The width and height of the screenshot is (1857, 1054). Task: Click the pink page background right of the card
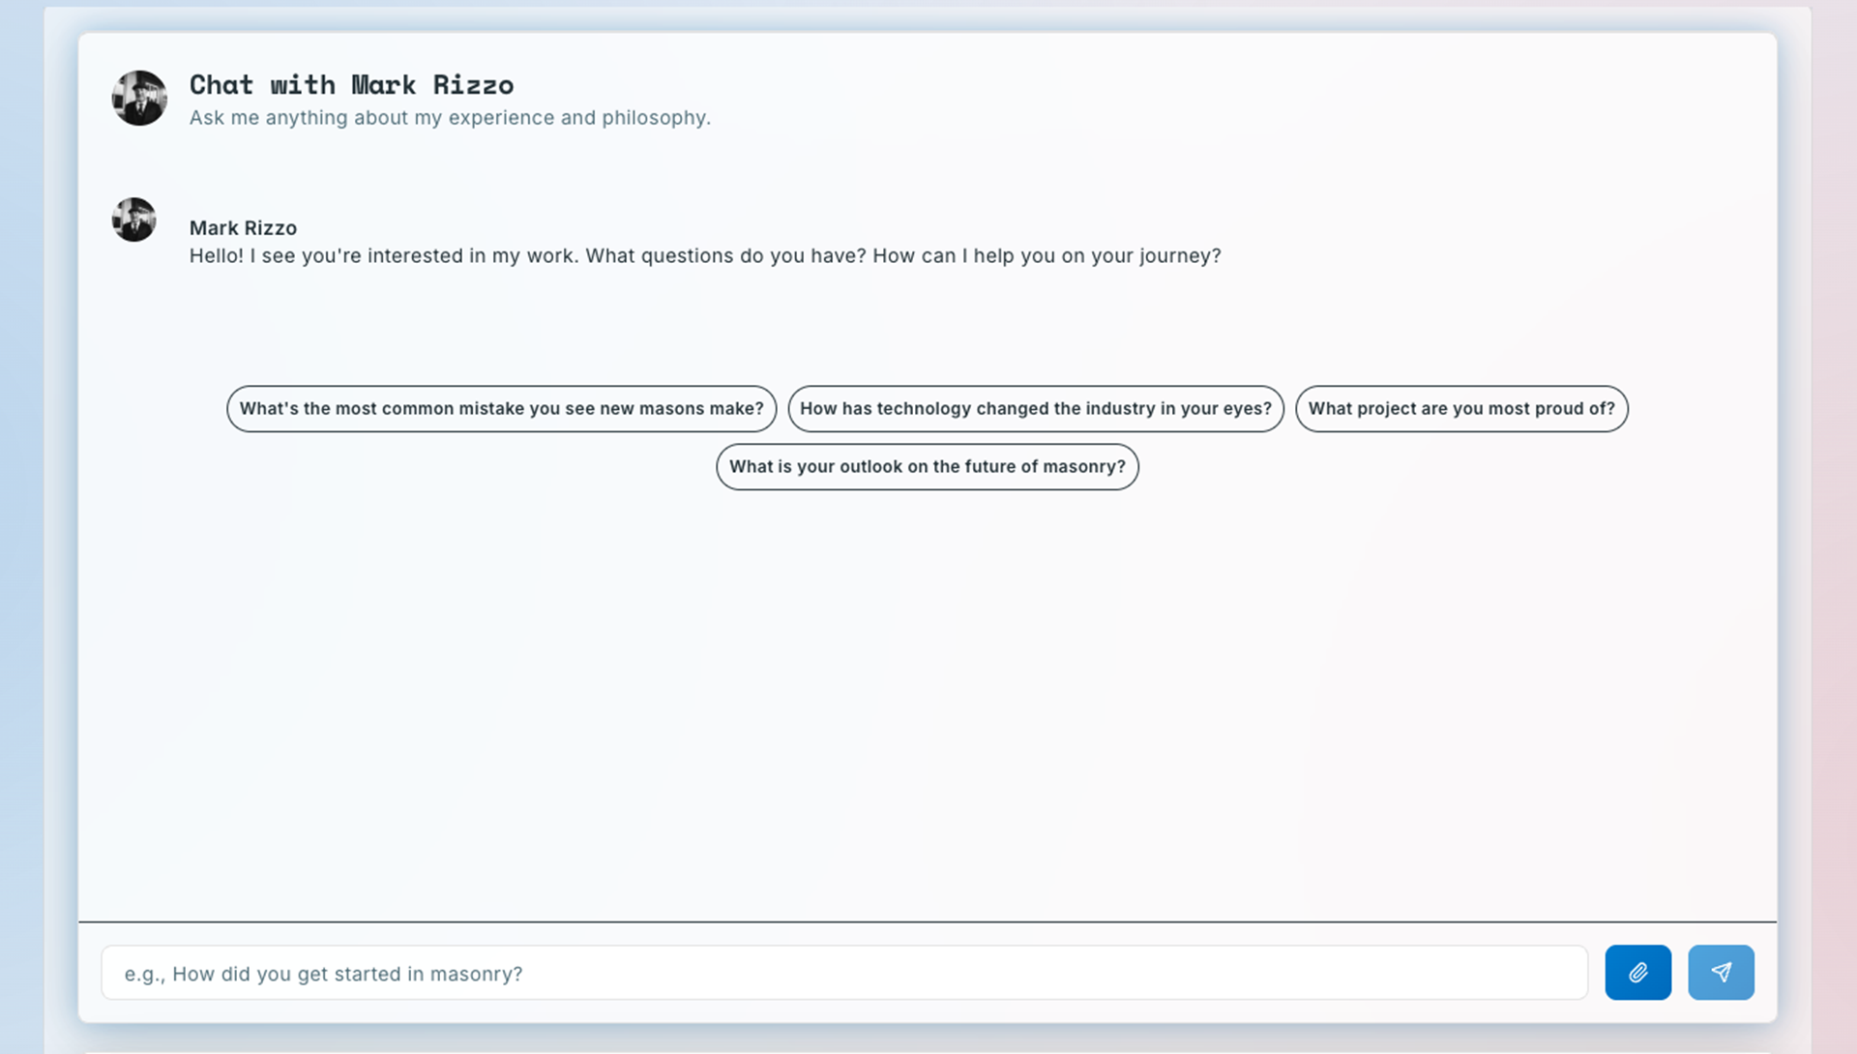1835,527
